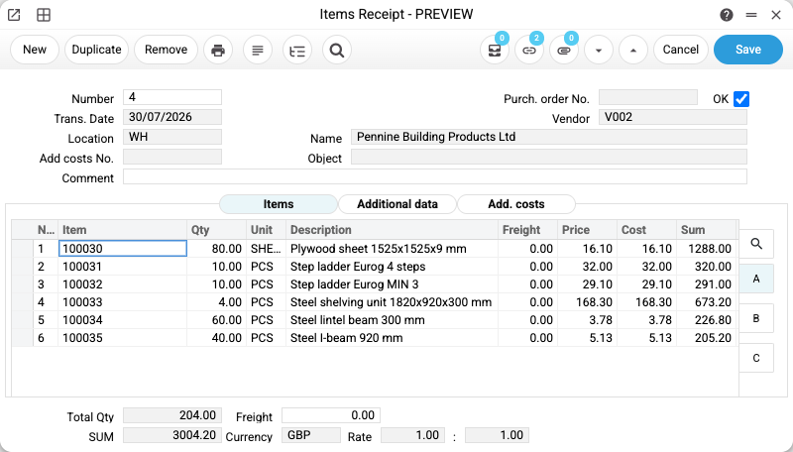Viewport: 793px width, 452px height.
Task: Click the printer icon
Action: pyautogui.click(x=218, y=50)
